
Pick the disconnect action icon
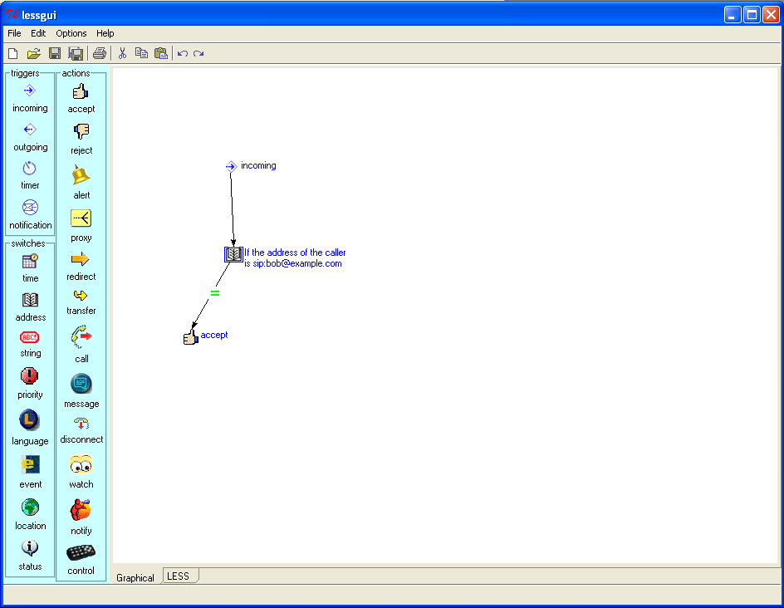point(81,424)
